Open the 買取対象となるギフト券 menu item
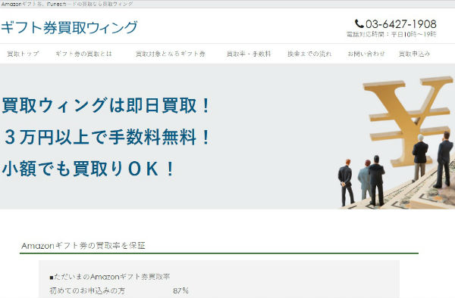Image resolution: width=455 pixels, height=298 pixels. [171, 54]
